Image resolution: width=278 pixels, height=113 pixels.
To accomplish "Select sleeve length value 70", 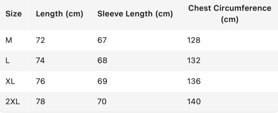I will 102,102.
